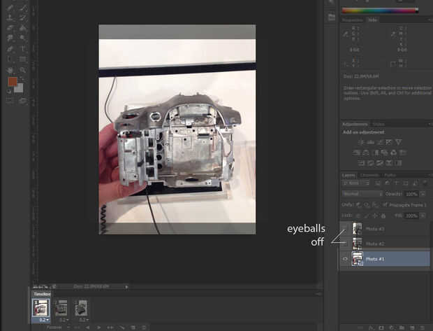Image resolution: width=433 pixels, height=331 pixels.
Task: Add a Hue/Saturation adjustment
Action: pos(356,153)
